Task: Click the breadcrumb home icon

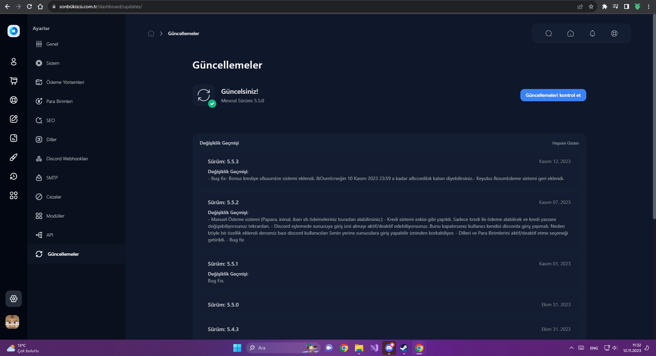Action: tap(151, 33)
